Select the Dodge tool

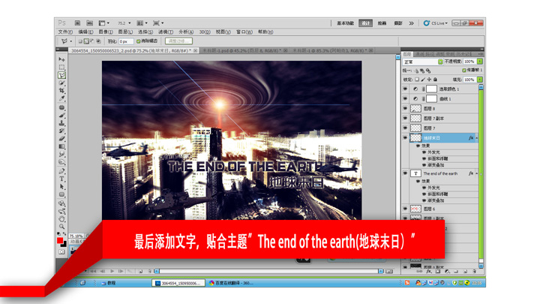point(61,162)
